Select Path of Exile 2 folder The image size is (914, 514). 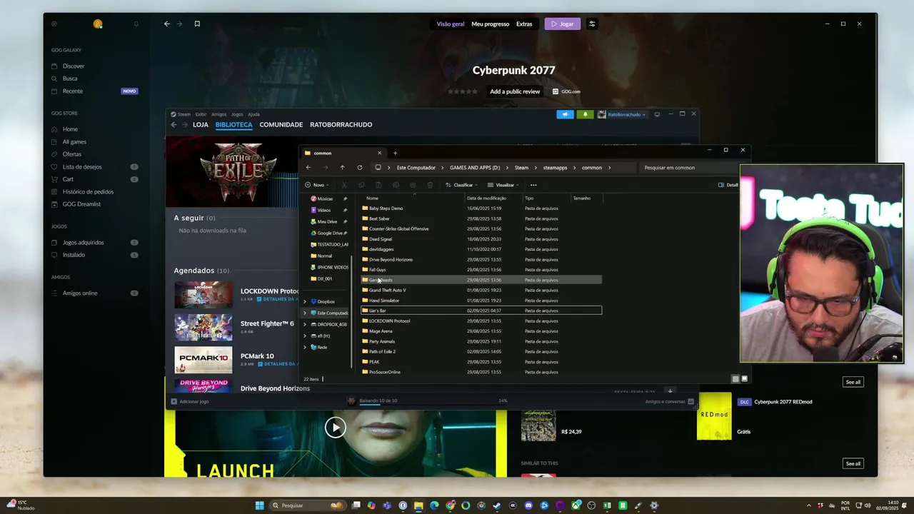coord(481,351)
